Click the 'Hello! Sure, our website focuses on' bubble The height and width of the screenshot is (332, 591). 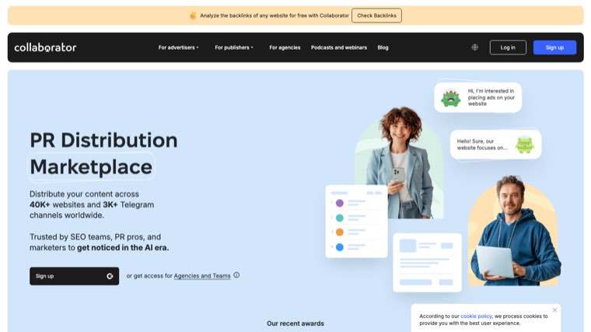pyautogui.click(x=495, y=145)
